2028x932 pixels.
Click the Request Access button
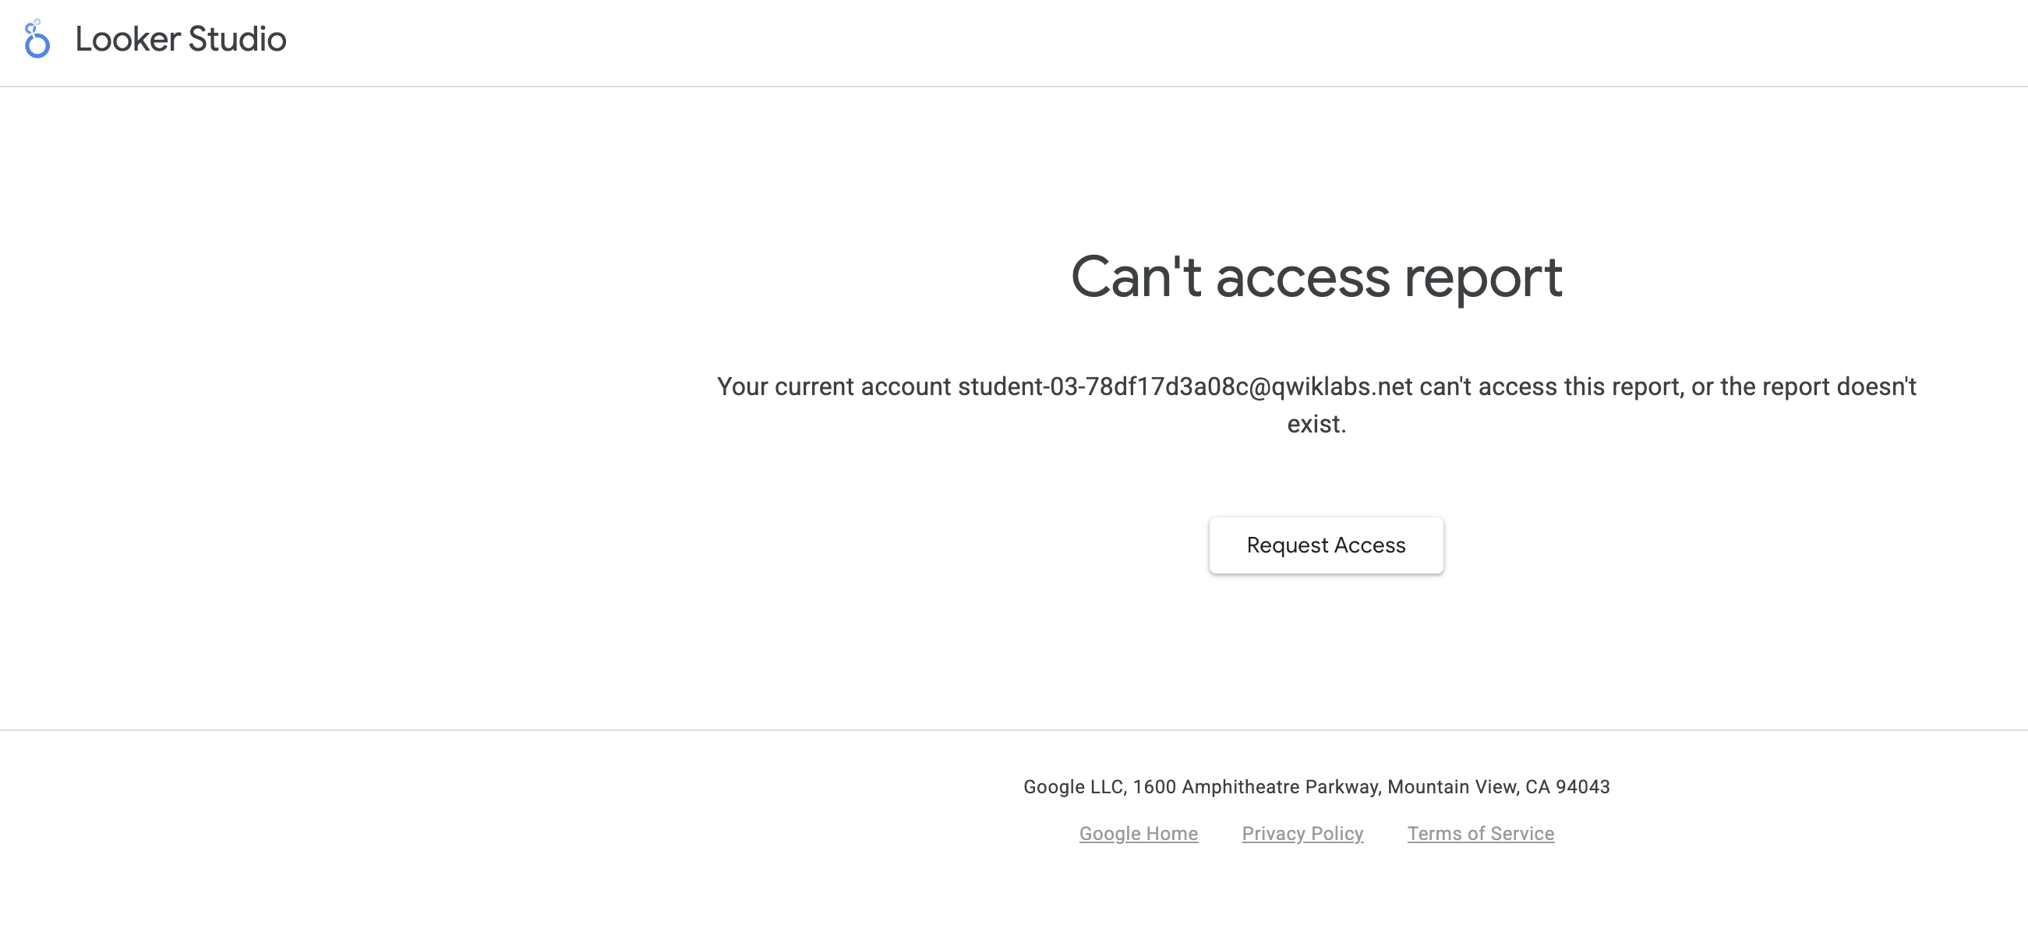coord(1326,544)
